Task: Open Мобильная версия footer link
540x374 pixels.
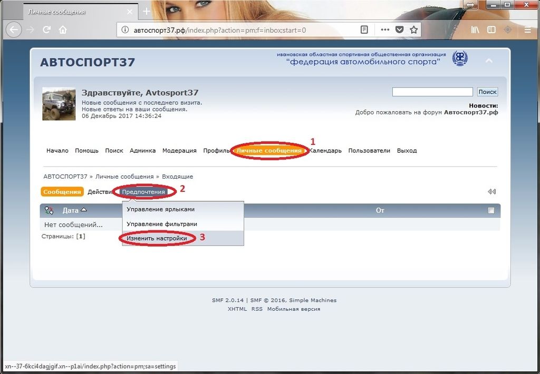Action: 294,309
